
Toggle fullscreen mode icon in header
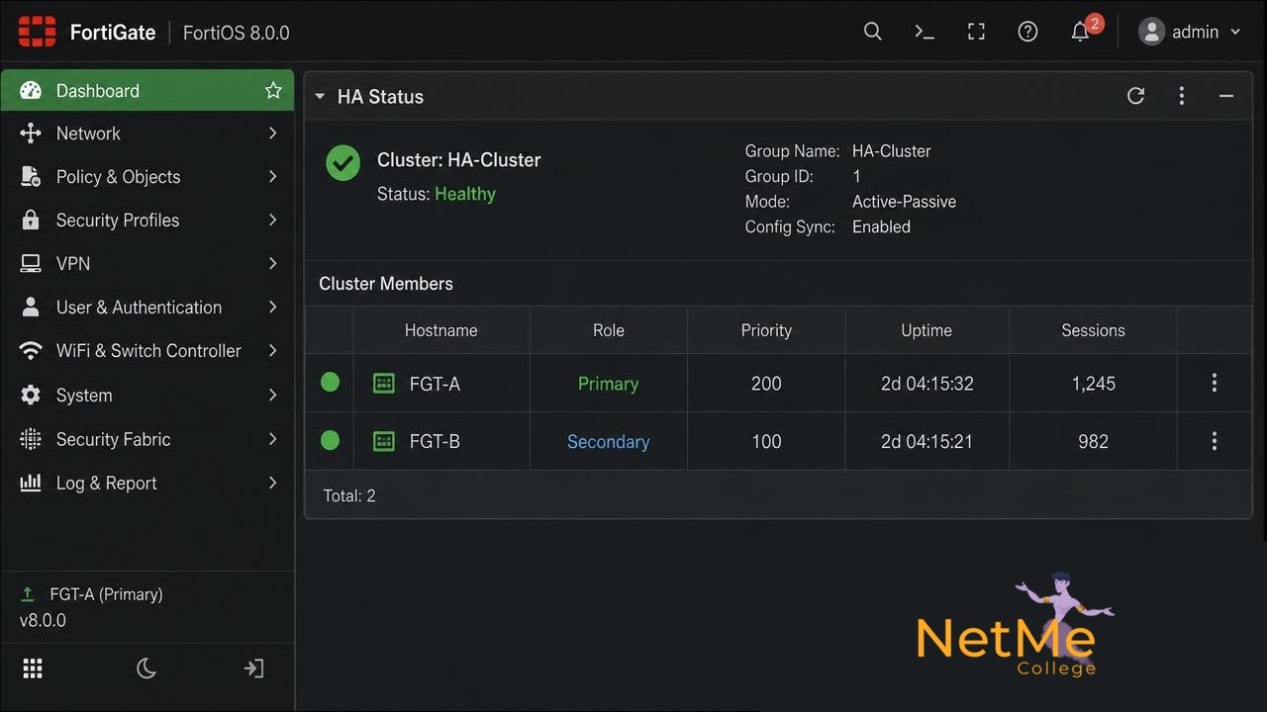click(x=976, y=32)
